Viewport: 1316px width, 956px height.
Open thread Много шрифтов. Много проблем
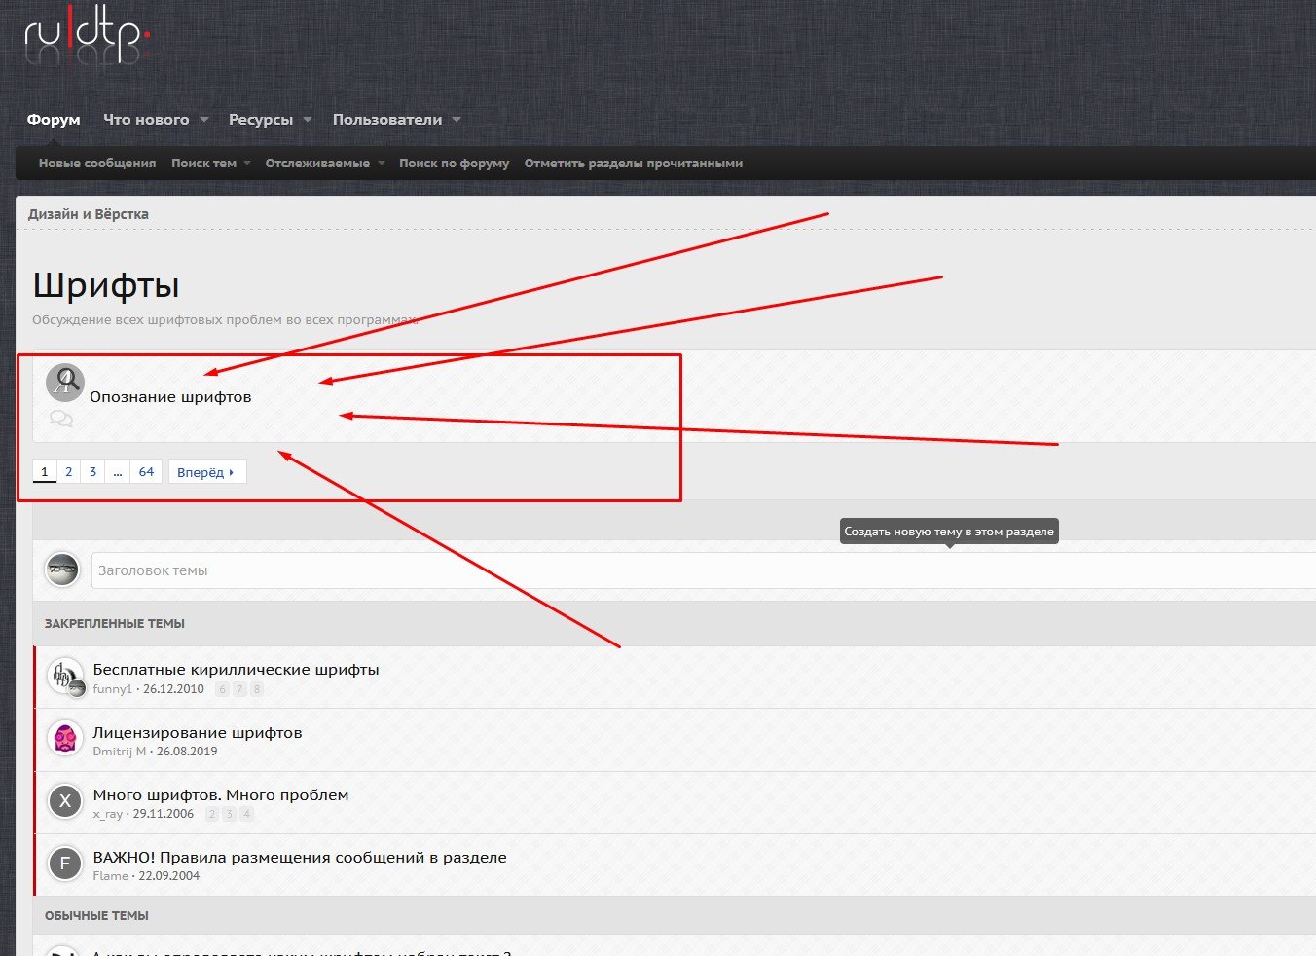click(221, 795)
